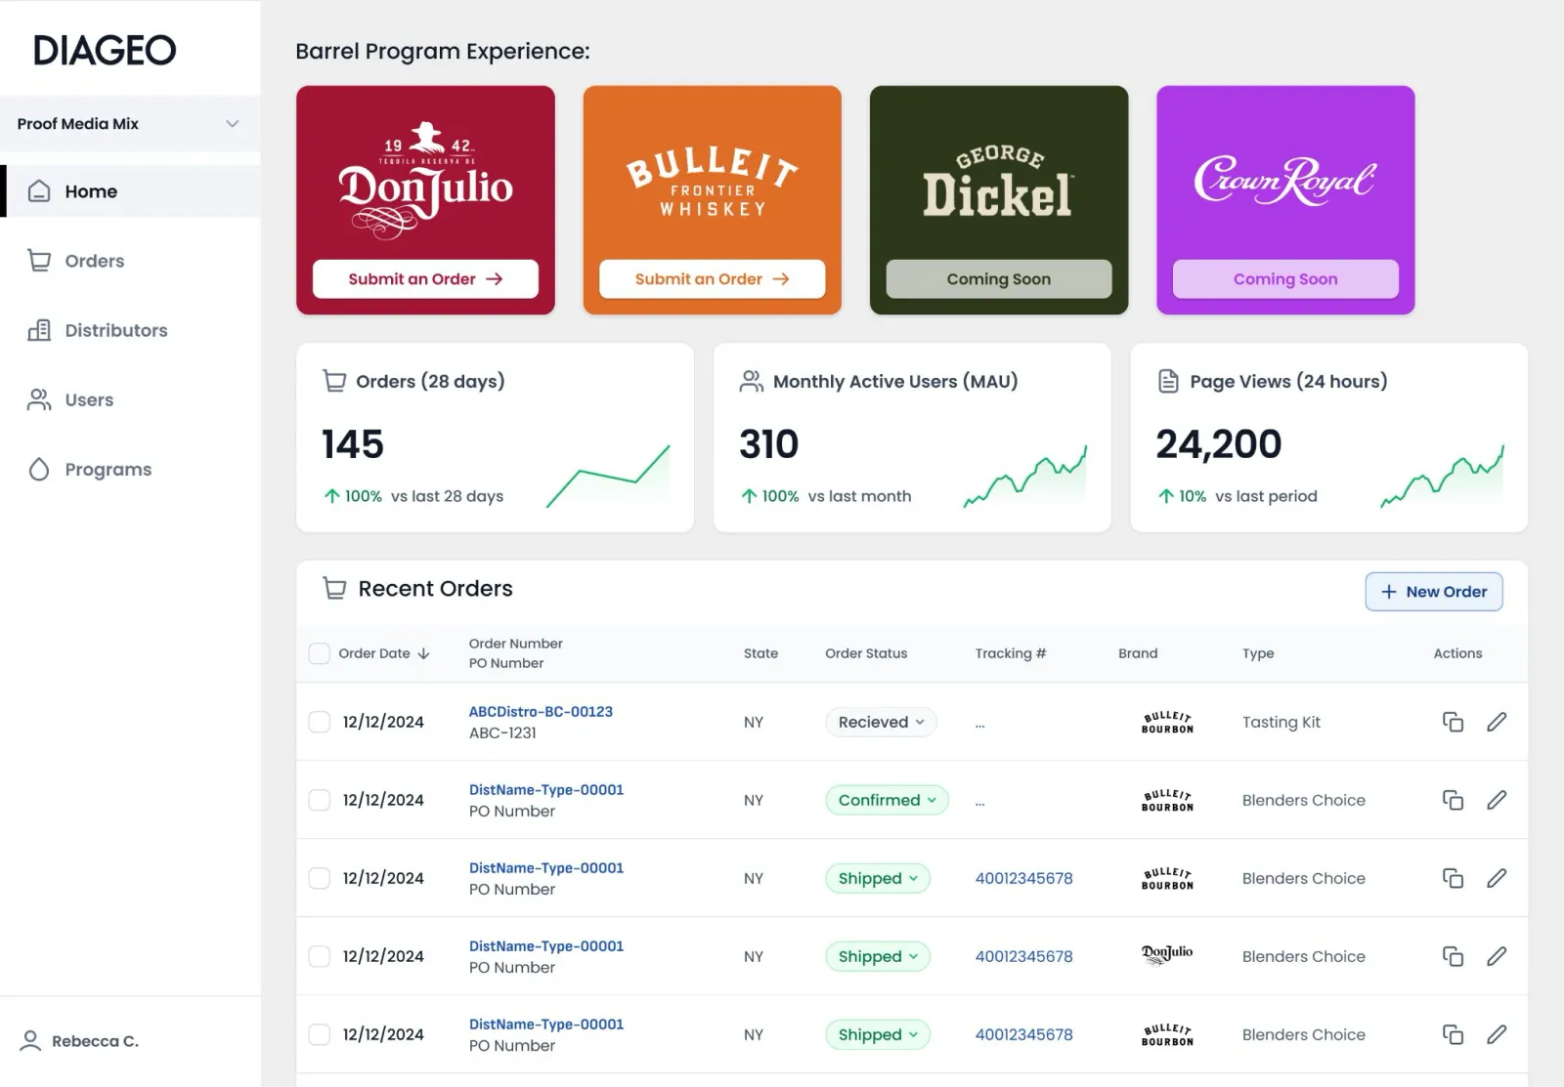Click the green up arrow beside 10% vs last period
The width and height of the screenshot is (1564, 1087).
click(x=1166, y=496)
